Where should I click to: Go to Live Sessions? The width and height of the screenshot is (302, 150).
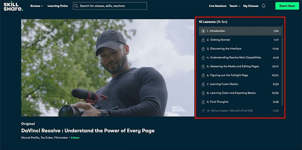(x=218, y=6)
